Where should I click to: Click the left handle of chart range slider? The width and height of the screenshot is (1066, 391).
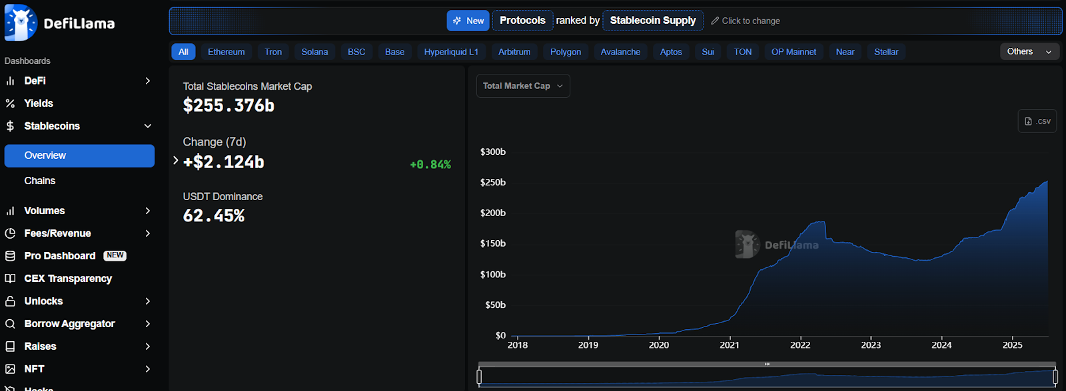click(x=479, y=377)
